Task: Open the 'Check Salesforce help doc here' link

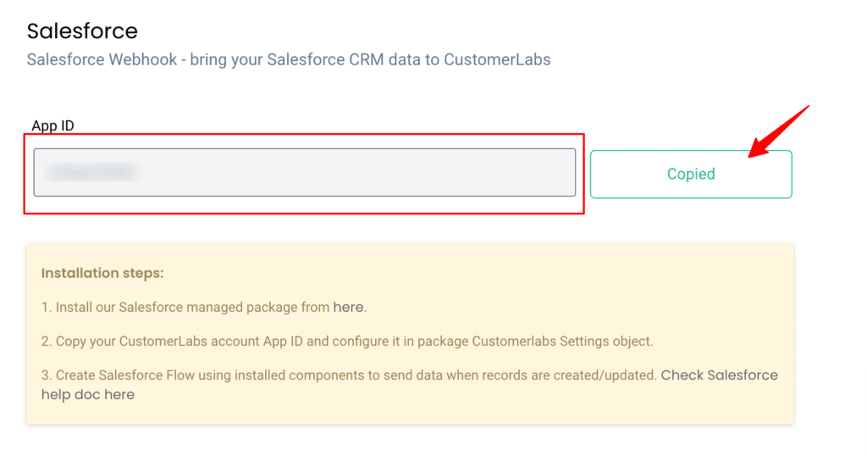Action: coord(409,385)
